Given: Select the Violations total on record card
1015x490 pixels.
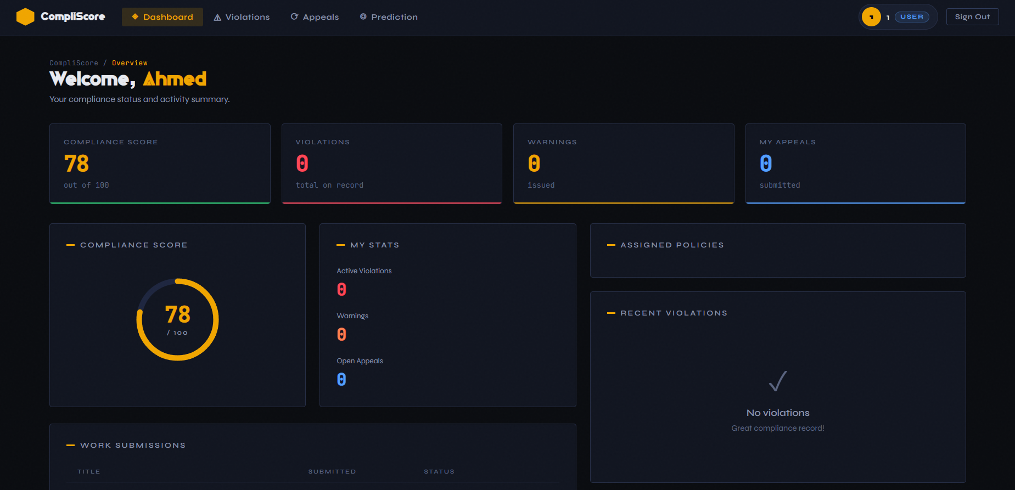Looking at the screenshot, I should tap(392, 164).
